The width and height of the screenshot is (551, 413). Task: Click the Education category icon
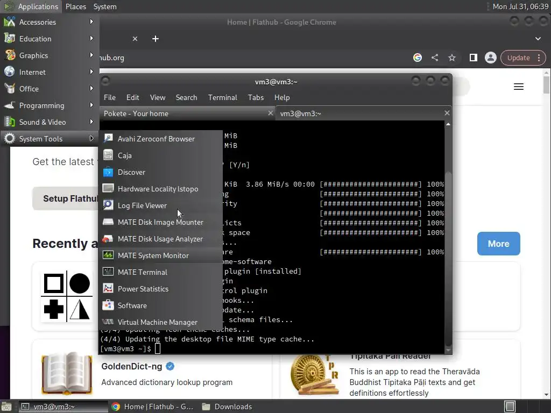[x=10, y=39]
